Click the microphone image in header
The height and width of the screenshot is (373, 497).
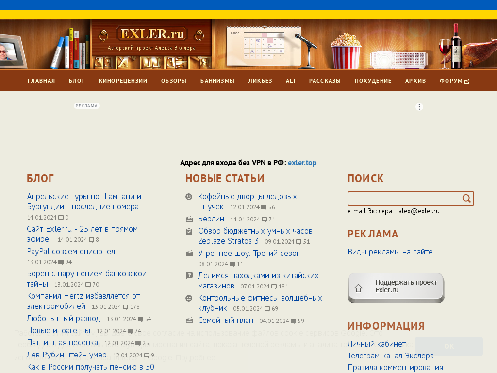click(x=307, y=51)
